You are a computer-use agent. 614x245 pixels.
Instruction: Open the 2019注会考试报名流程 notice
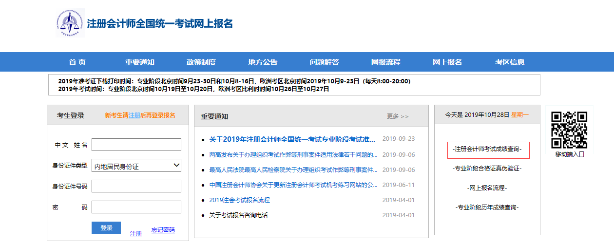239,200
